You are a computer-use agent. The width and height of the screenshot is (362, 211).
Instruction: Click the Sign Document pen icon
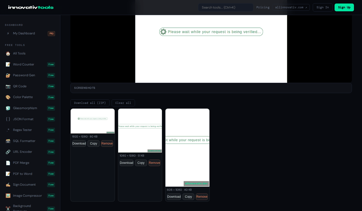pyautogui.click(x=8, y=185)
